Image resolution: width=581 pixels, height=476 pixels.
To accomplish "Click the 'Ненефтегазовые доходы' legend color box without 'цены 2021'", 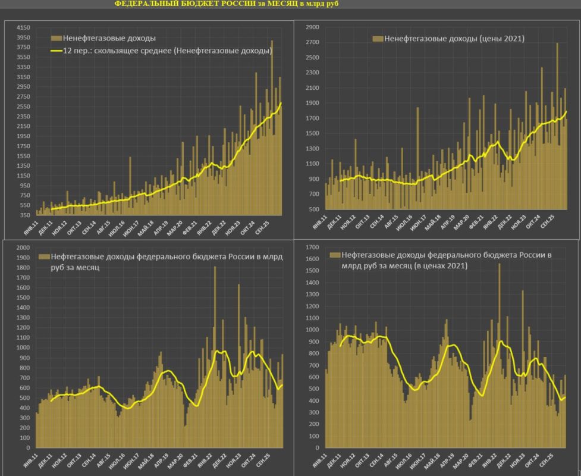I will [x=56, y=39].
